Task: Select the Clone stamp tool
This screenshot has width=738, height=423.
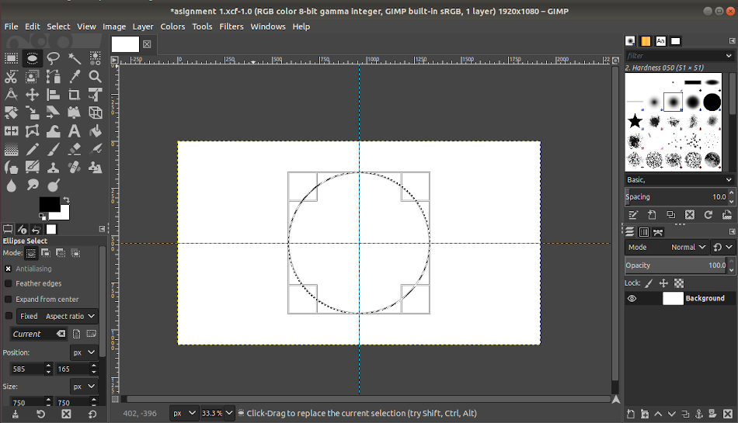Action: pyautogui.click(x=53, y=168)
